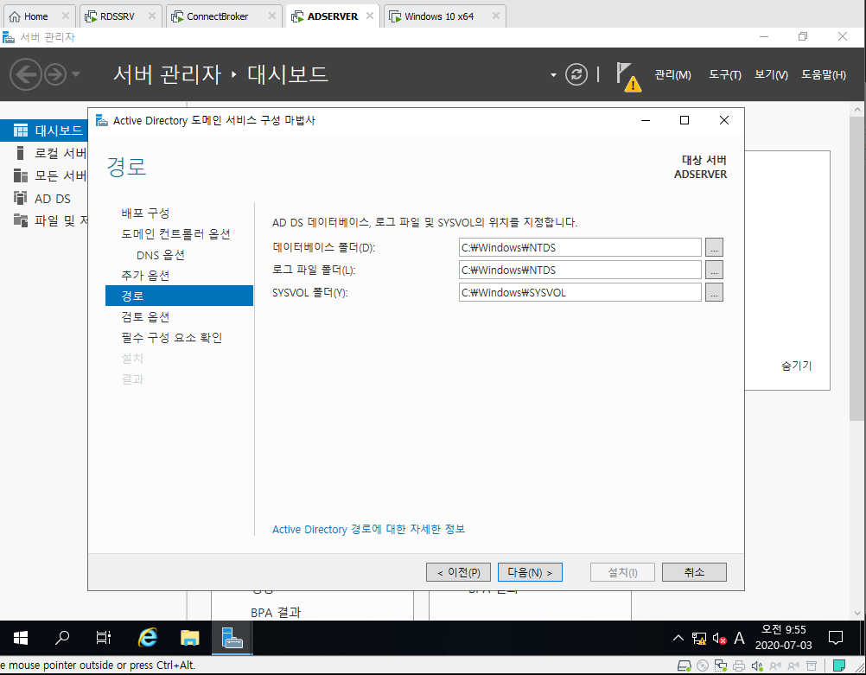This screenshot has height=675, width=866.
Task: Click the muted volume tray icon
Action: click(x=719, y=639)
